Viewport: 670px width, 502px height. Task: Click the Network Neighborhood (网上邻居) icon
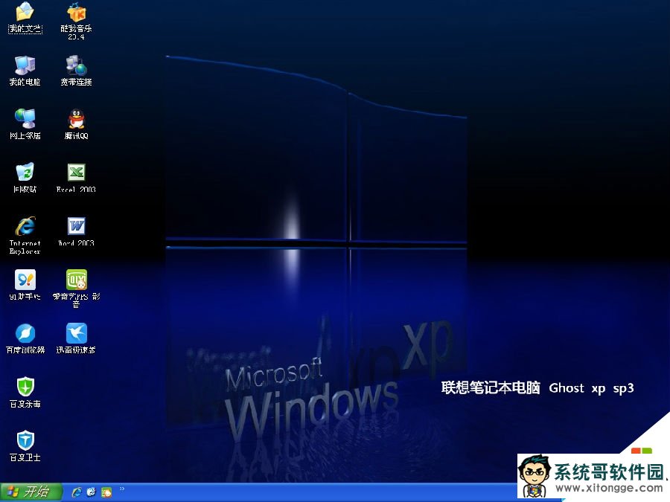click(x=25, y=119)
